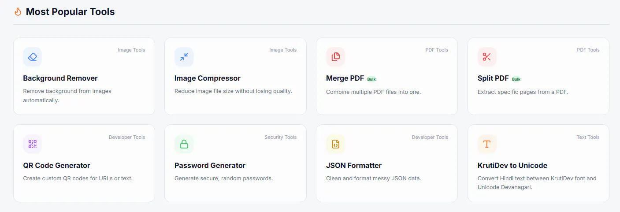Click the Split PDF scissors icon
Screen dimensions: 620x212
coord(487,57)
